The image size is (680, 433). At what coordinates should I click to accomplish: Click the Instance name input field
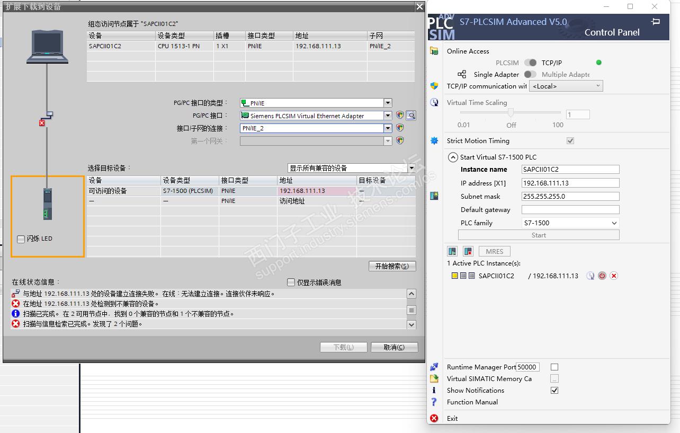tap(570, 170)
